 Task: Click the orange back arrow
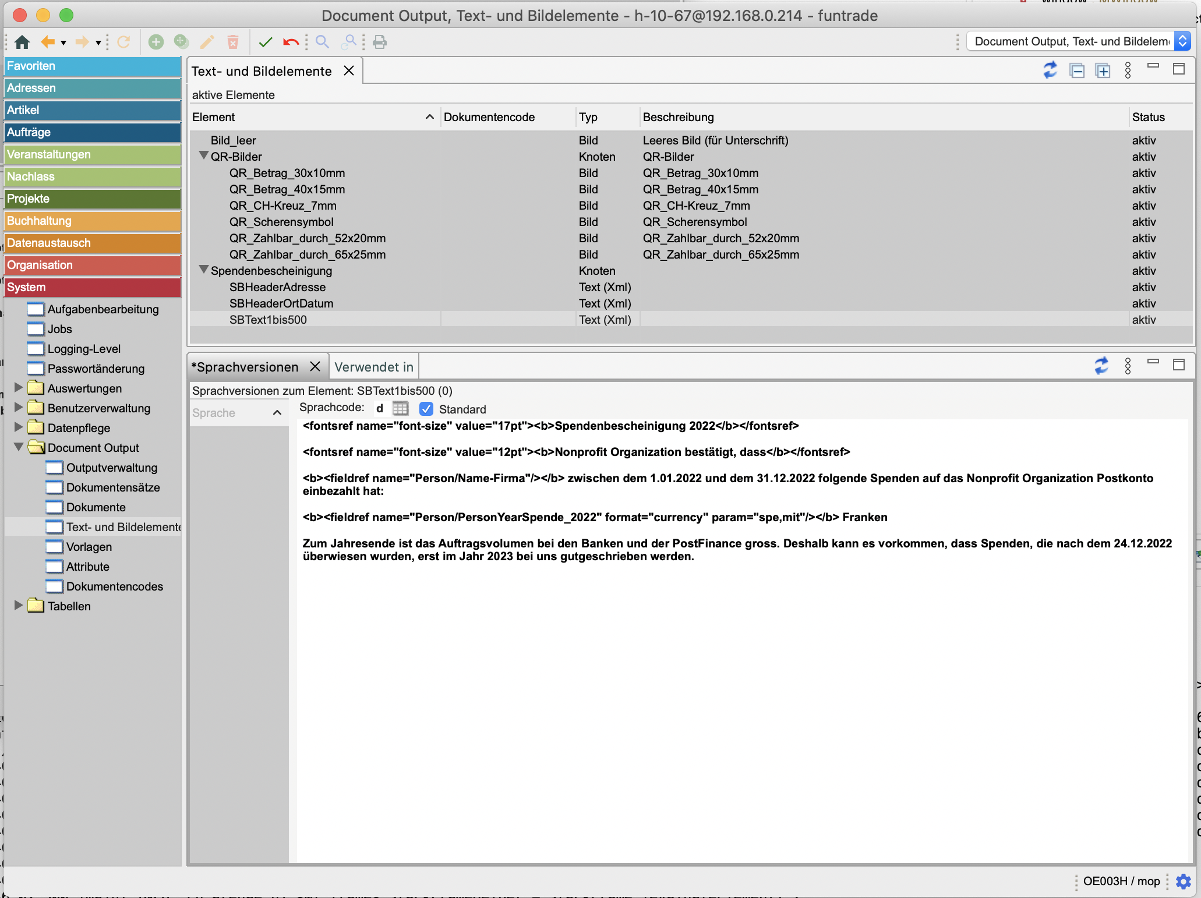pos(48,42)
